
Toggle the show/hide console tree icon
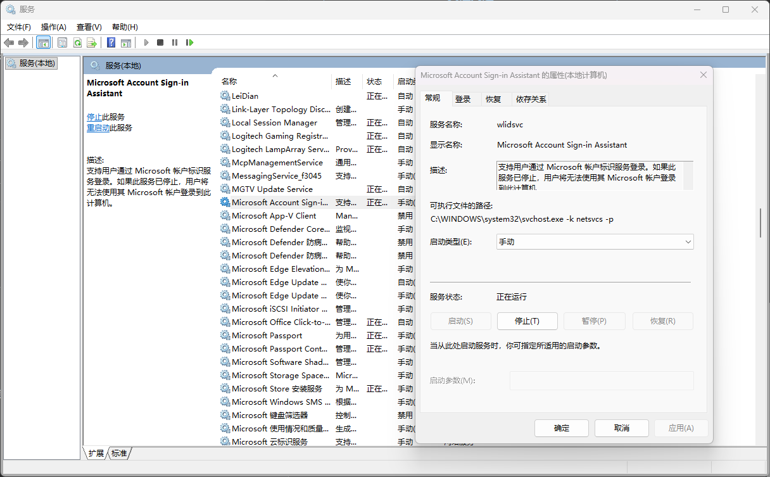point(44,42)
